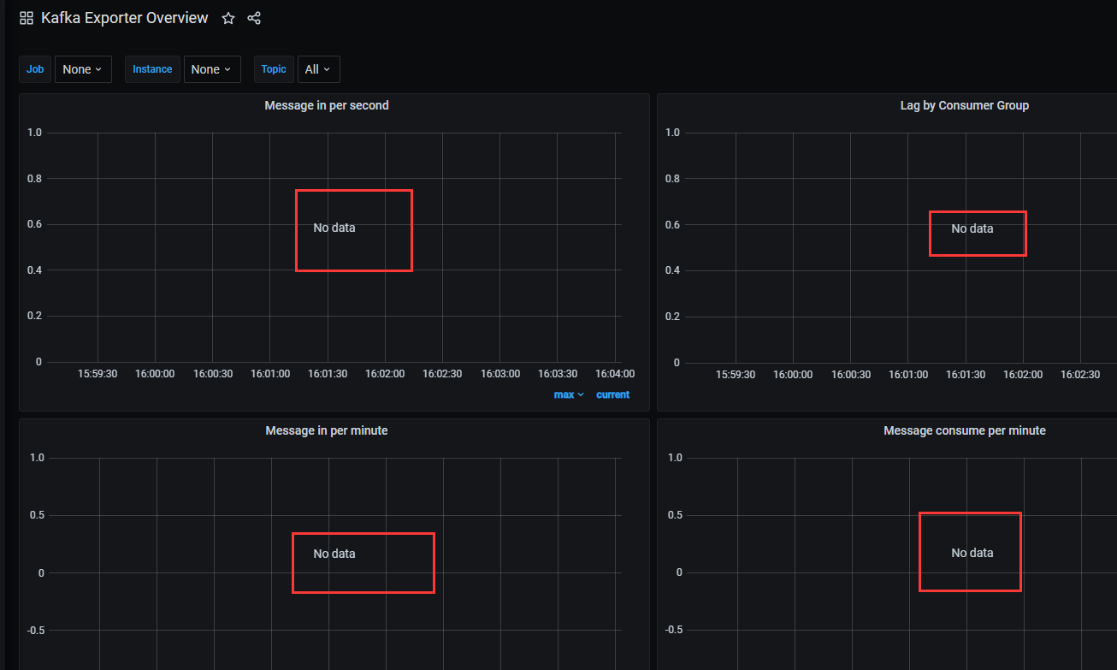Mark dashboard as favorite with star icon

[228, 17]
